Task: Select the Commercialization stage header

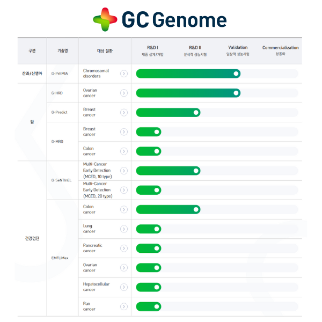Action: 280,48
